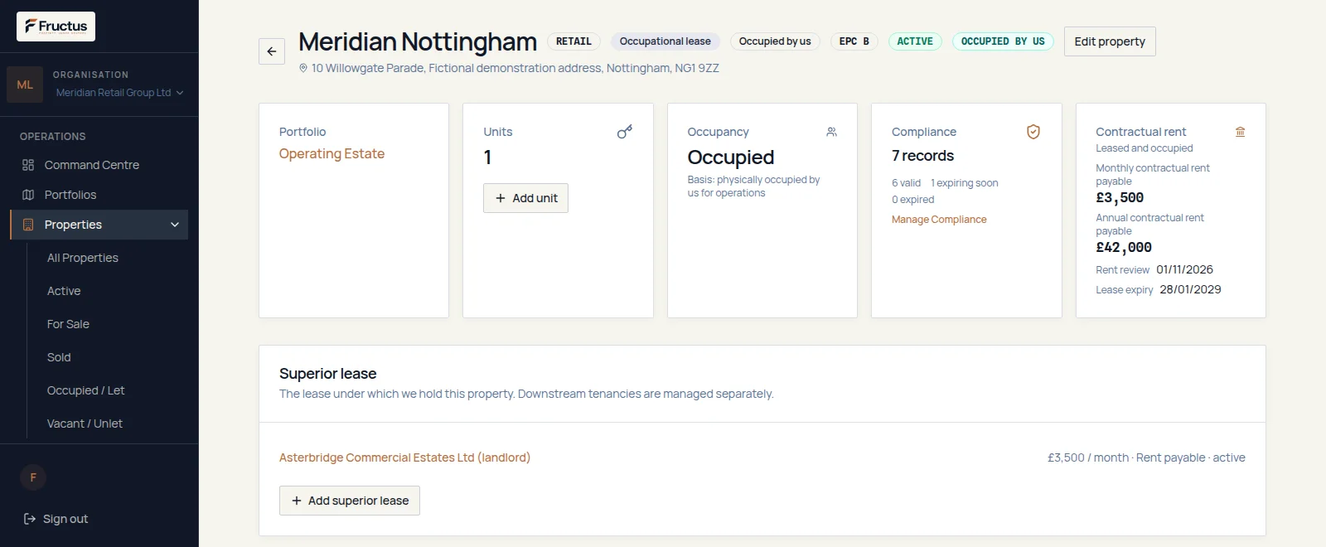The image size is (1326, 547).
Task: Click Edit property button
Action: click(1110, 41)
